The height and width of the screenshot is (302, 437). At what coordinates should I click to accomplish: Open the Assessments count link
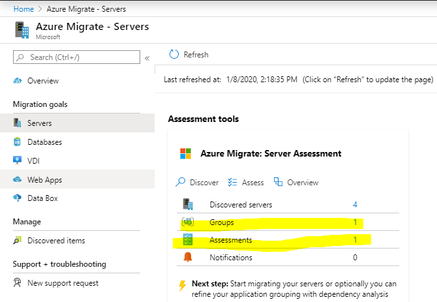(x=355, y=239)
